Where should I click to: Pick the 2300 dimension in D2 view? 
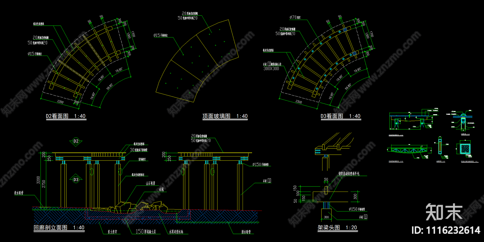coord(60,102)
